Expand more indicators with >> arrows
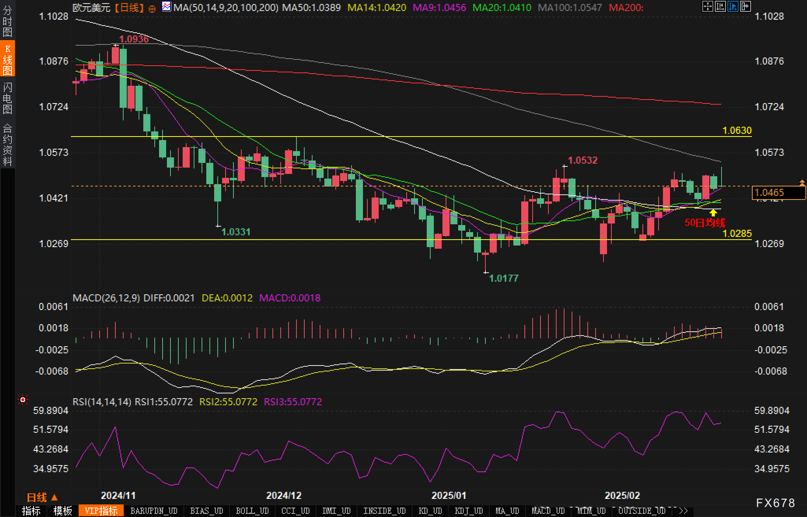Image resolution: width=807 pixels, height=517 pixels. (x=683, y=511)
